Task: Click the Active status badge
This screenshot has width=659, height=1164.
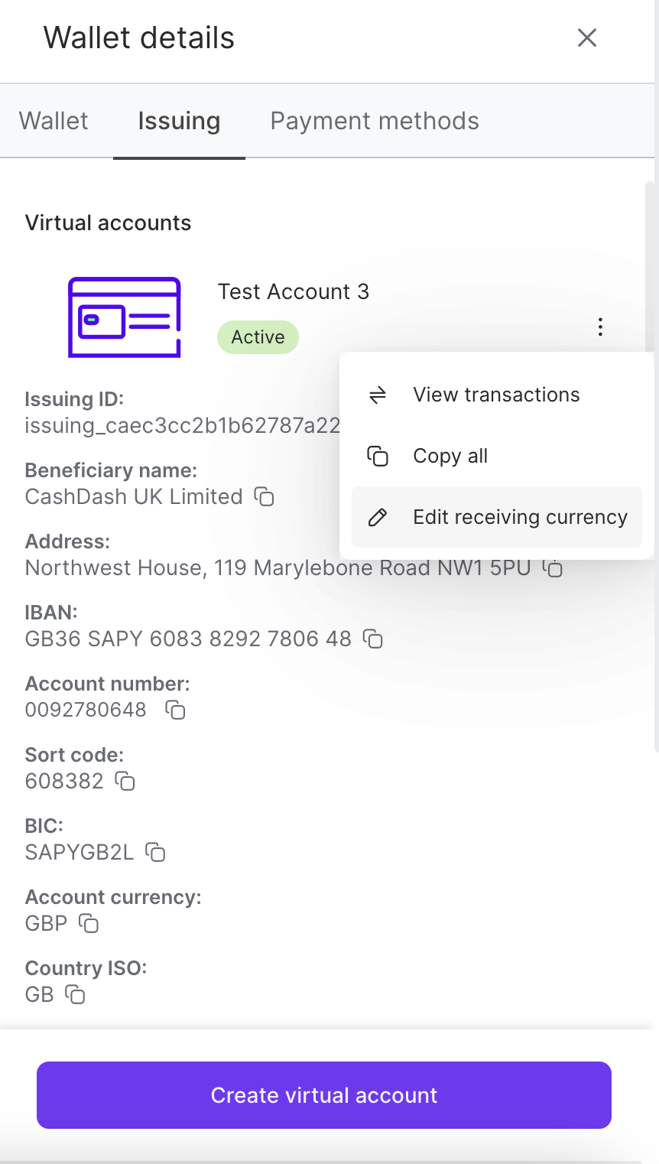Action: pos(258,337)
